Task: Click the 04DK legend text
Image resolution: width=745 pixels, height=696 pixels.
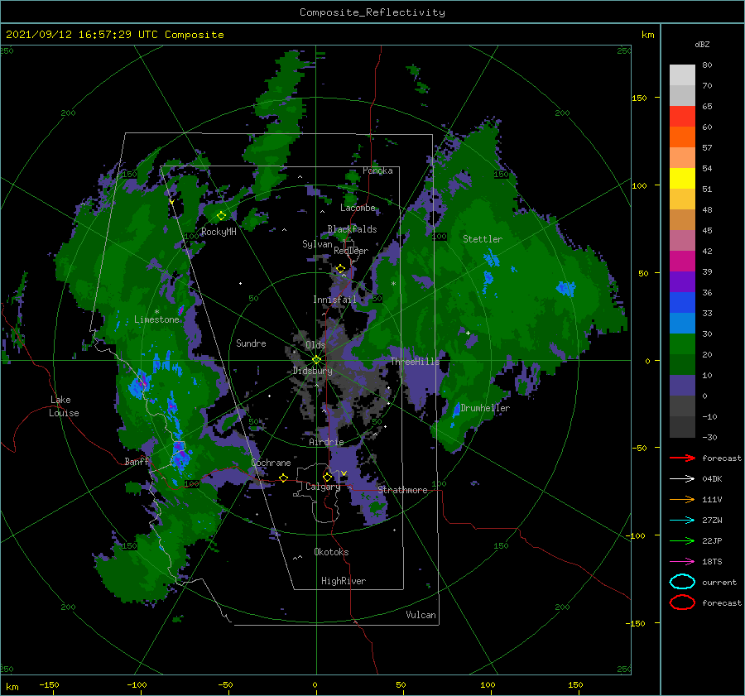Action: (712, 478)
